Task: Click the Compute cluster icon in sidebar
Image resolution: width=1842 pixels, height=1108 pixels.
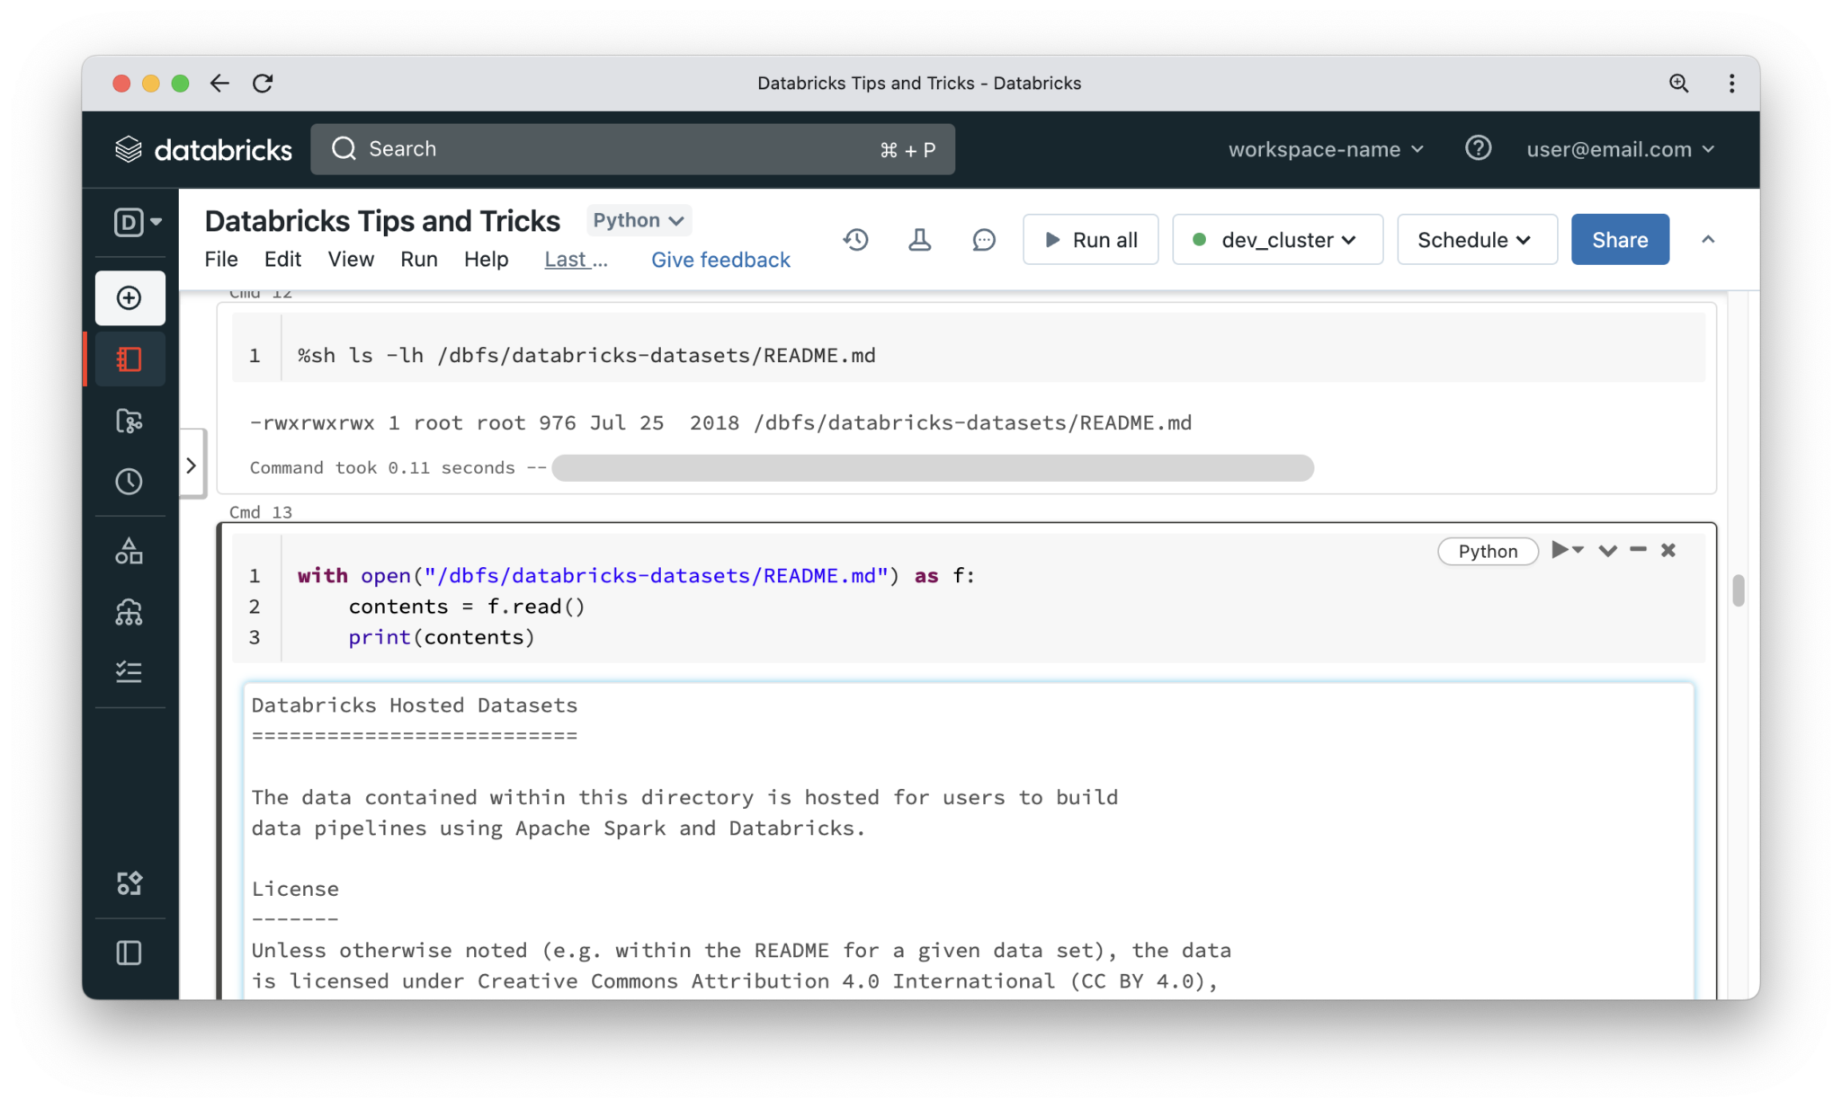Action: pos(130,614)
